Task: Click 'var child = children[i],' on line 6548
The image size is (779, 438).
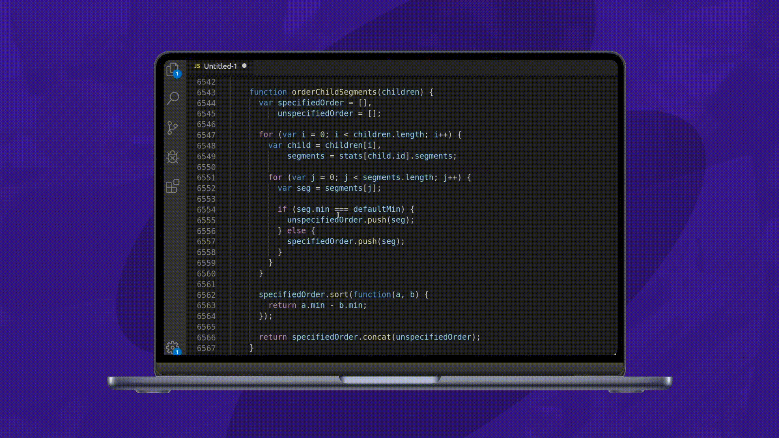Action: [x=325, y=145]
